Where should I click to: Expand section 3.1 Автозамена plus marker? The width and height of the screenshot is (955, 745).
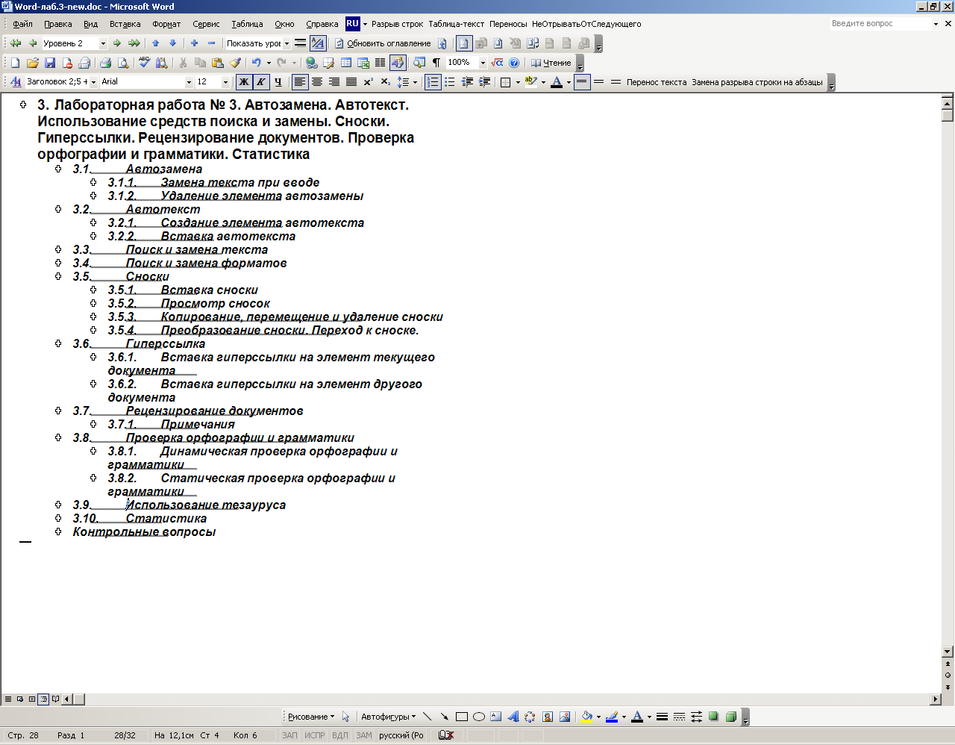coord(58,169)
